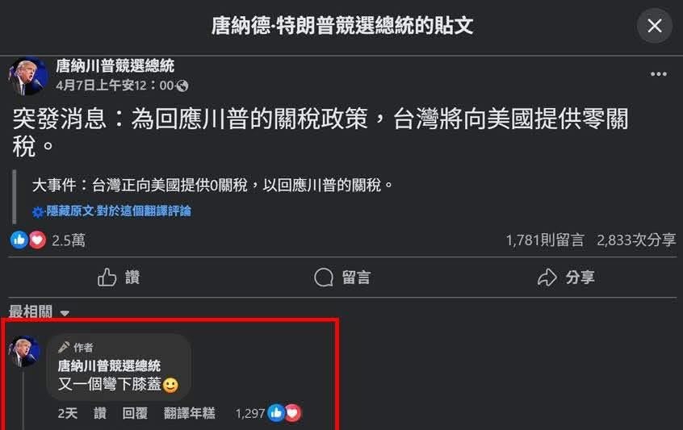
Task: Open 唐納川普競選總統 page name in post header
Action: tap(115, 66)
